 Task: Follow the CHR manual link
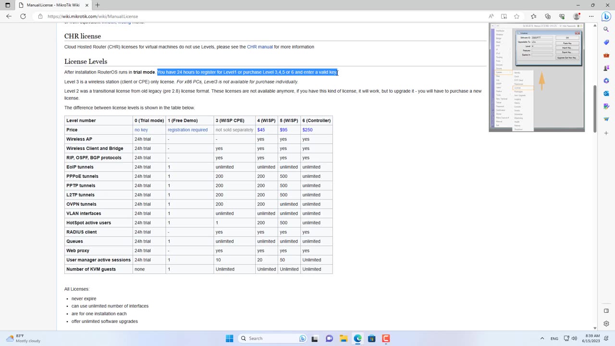pyautogui.click(x=260, y=47)
